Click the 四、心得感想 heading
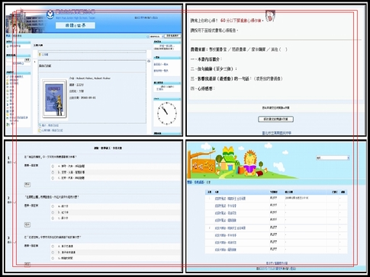The height and width of the screenshot is (277, 370). pos(203,88)
